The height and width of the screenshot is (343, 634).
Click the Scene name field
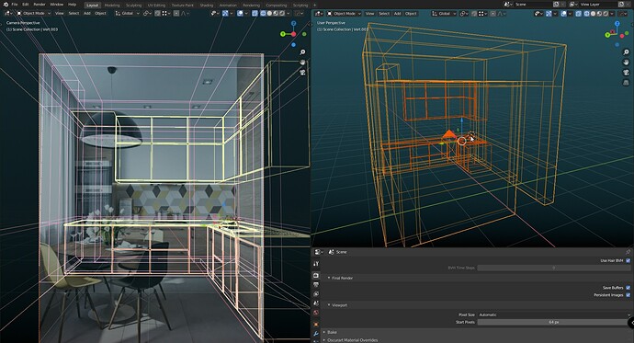(533, 4)
